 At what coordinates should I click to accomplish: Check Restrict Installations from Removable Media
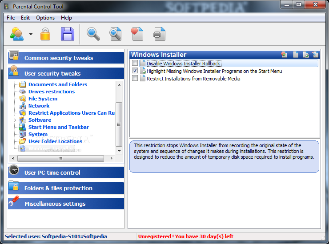pyautogui.click(x=135, y=78)
